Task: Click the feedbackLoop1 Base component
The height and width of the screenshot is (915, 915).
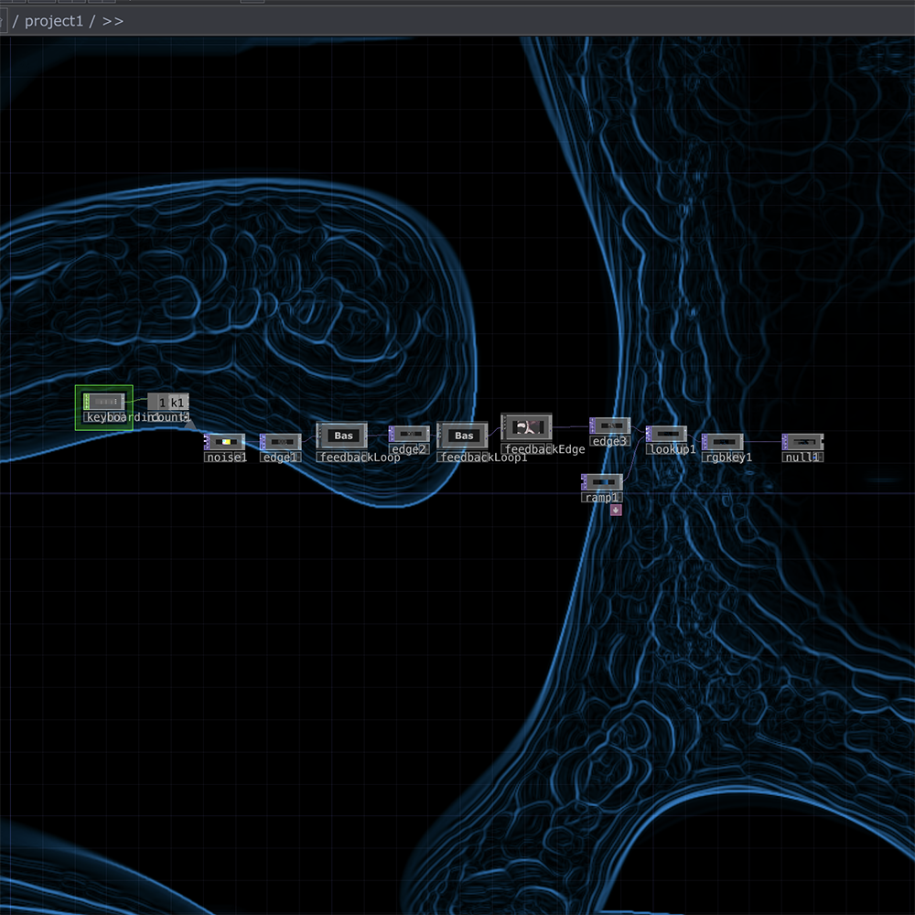Action: coord(463,436)
